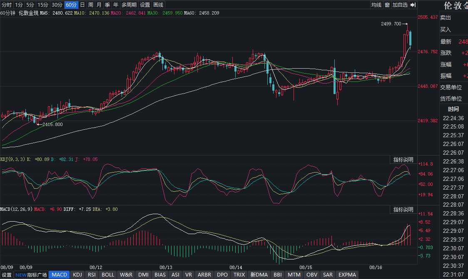This screenshot has width=468, height=279.
Task: Switch chart to weekly 周 period
Action: [x=91, y=5]
